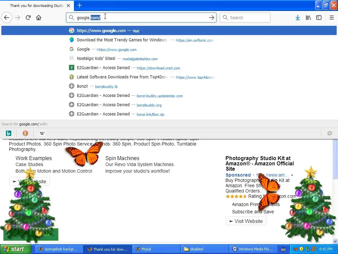Click the magnifier icon in address bar
The width and height of the screenshot is (338, 254).
tap(71, 18)
